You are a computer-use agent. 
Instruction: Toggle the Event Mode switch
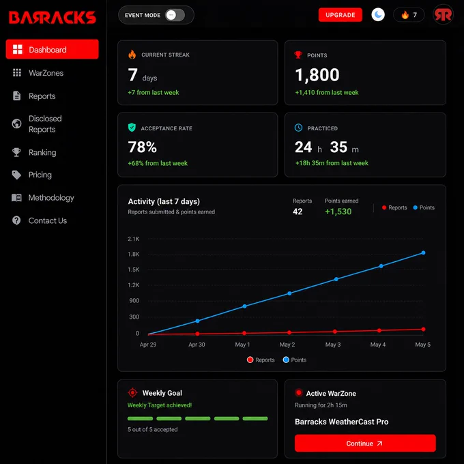coord(175,15)
